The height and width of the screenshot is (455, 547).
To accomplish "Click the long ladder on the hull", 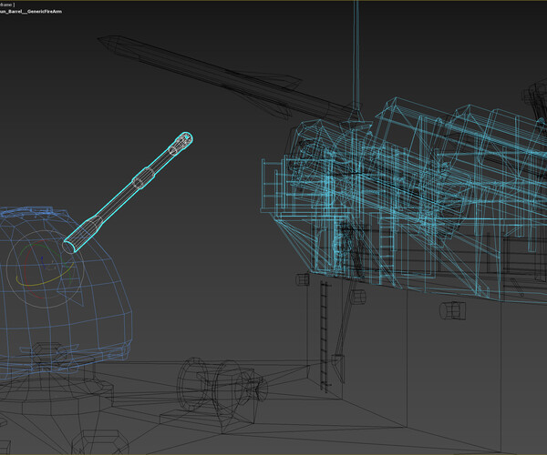I will coord(324,337).
